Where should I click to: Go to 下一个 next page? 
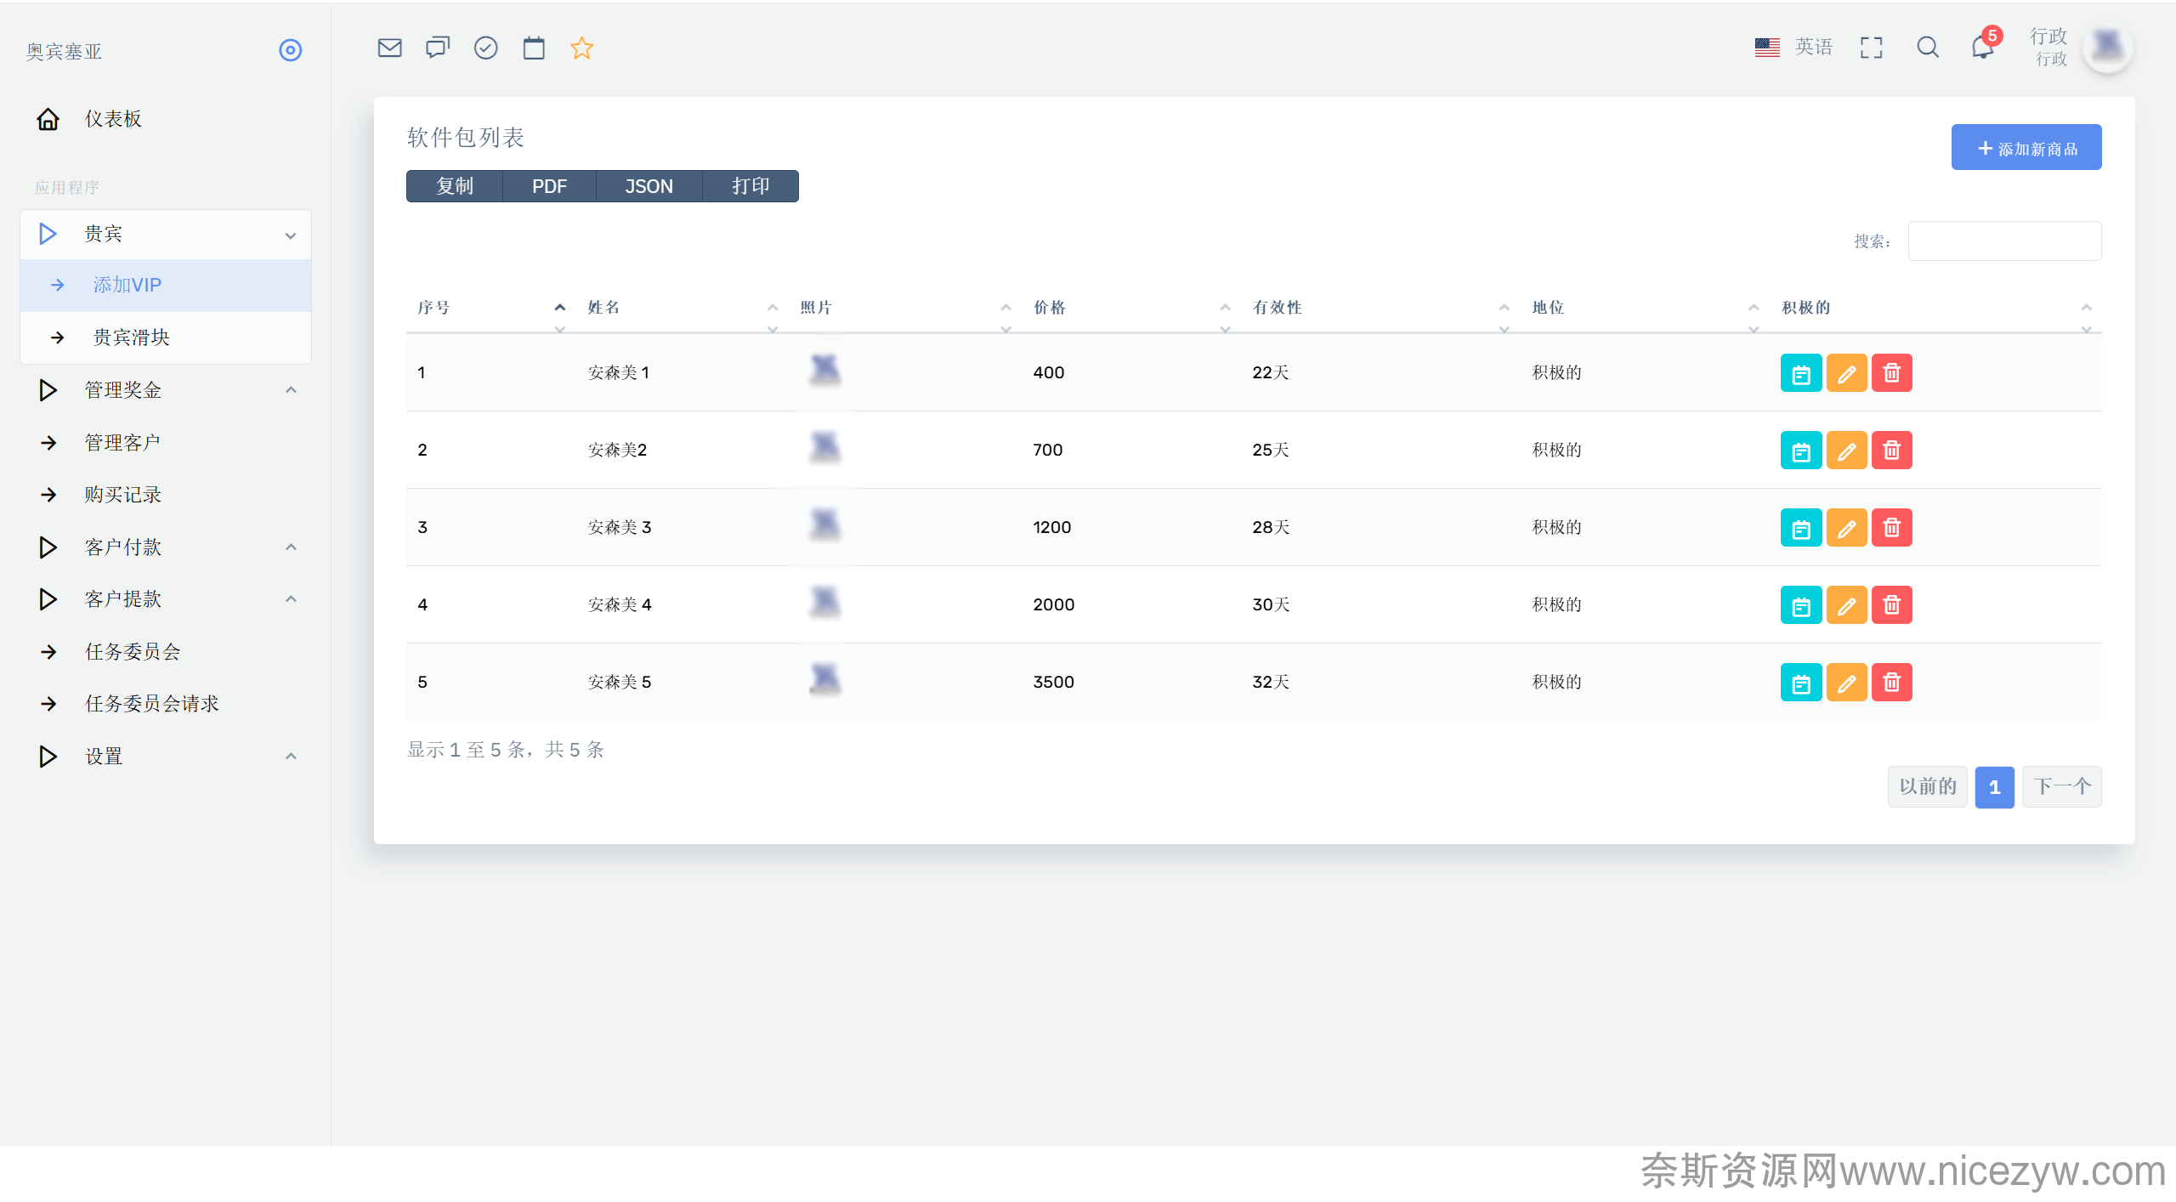[x=2062, y=787]
